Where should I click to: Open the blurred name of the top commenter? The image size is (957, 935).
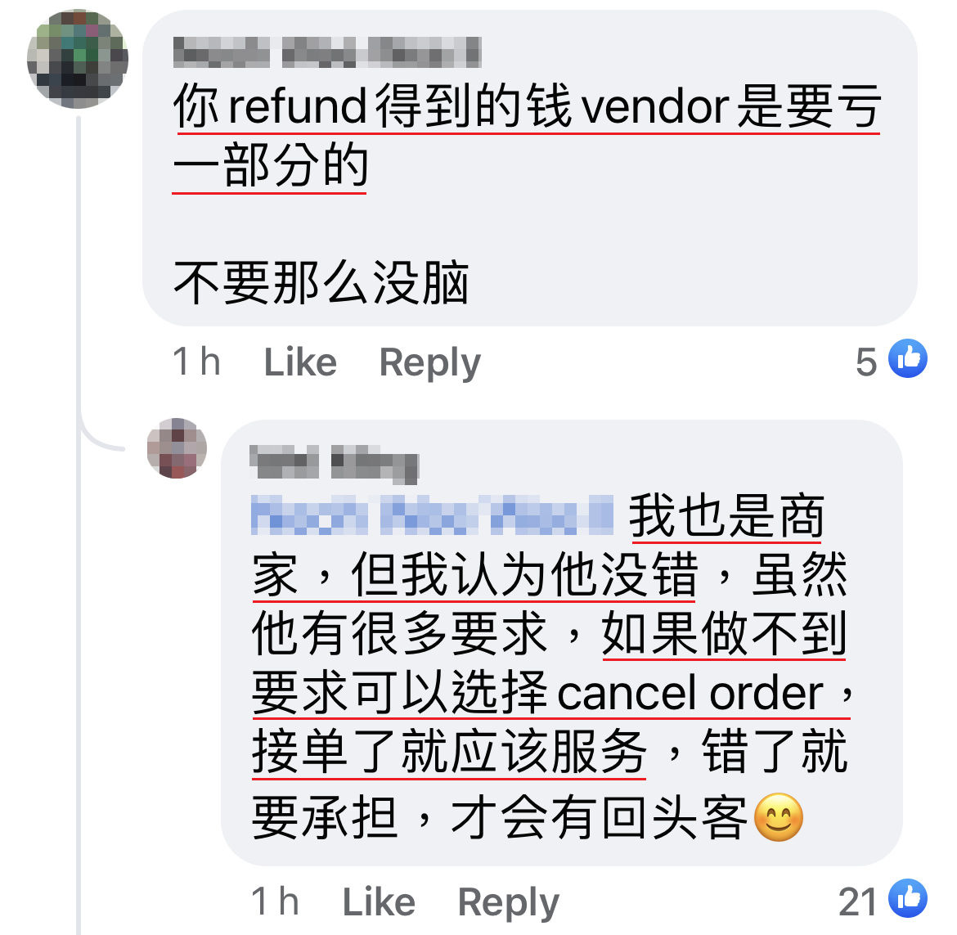pos(327,52)
